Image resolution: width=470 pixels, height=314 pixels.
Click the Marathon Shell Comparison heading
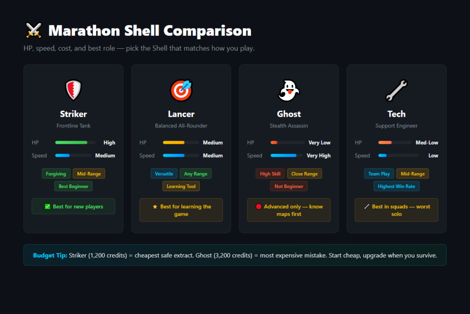[x=150, y=31]
